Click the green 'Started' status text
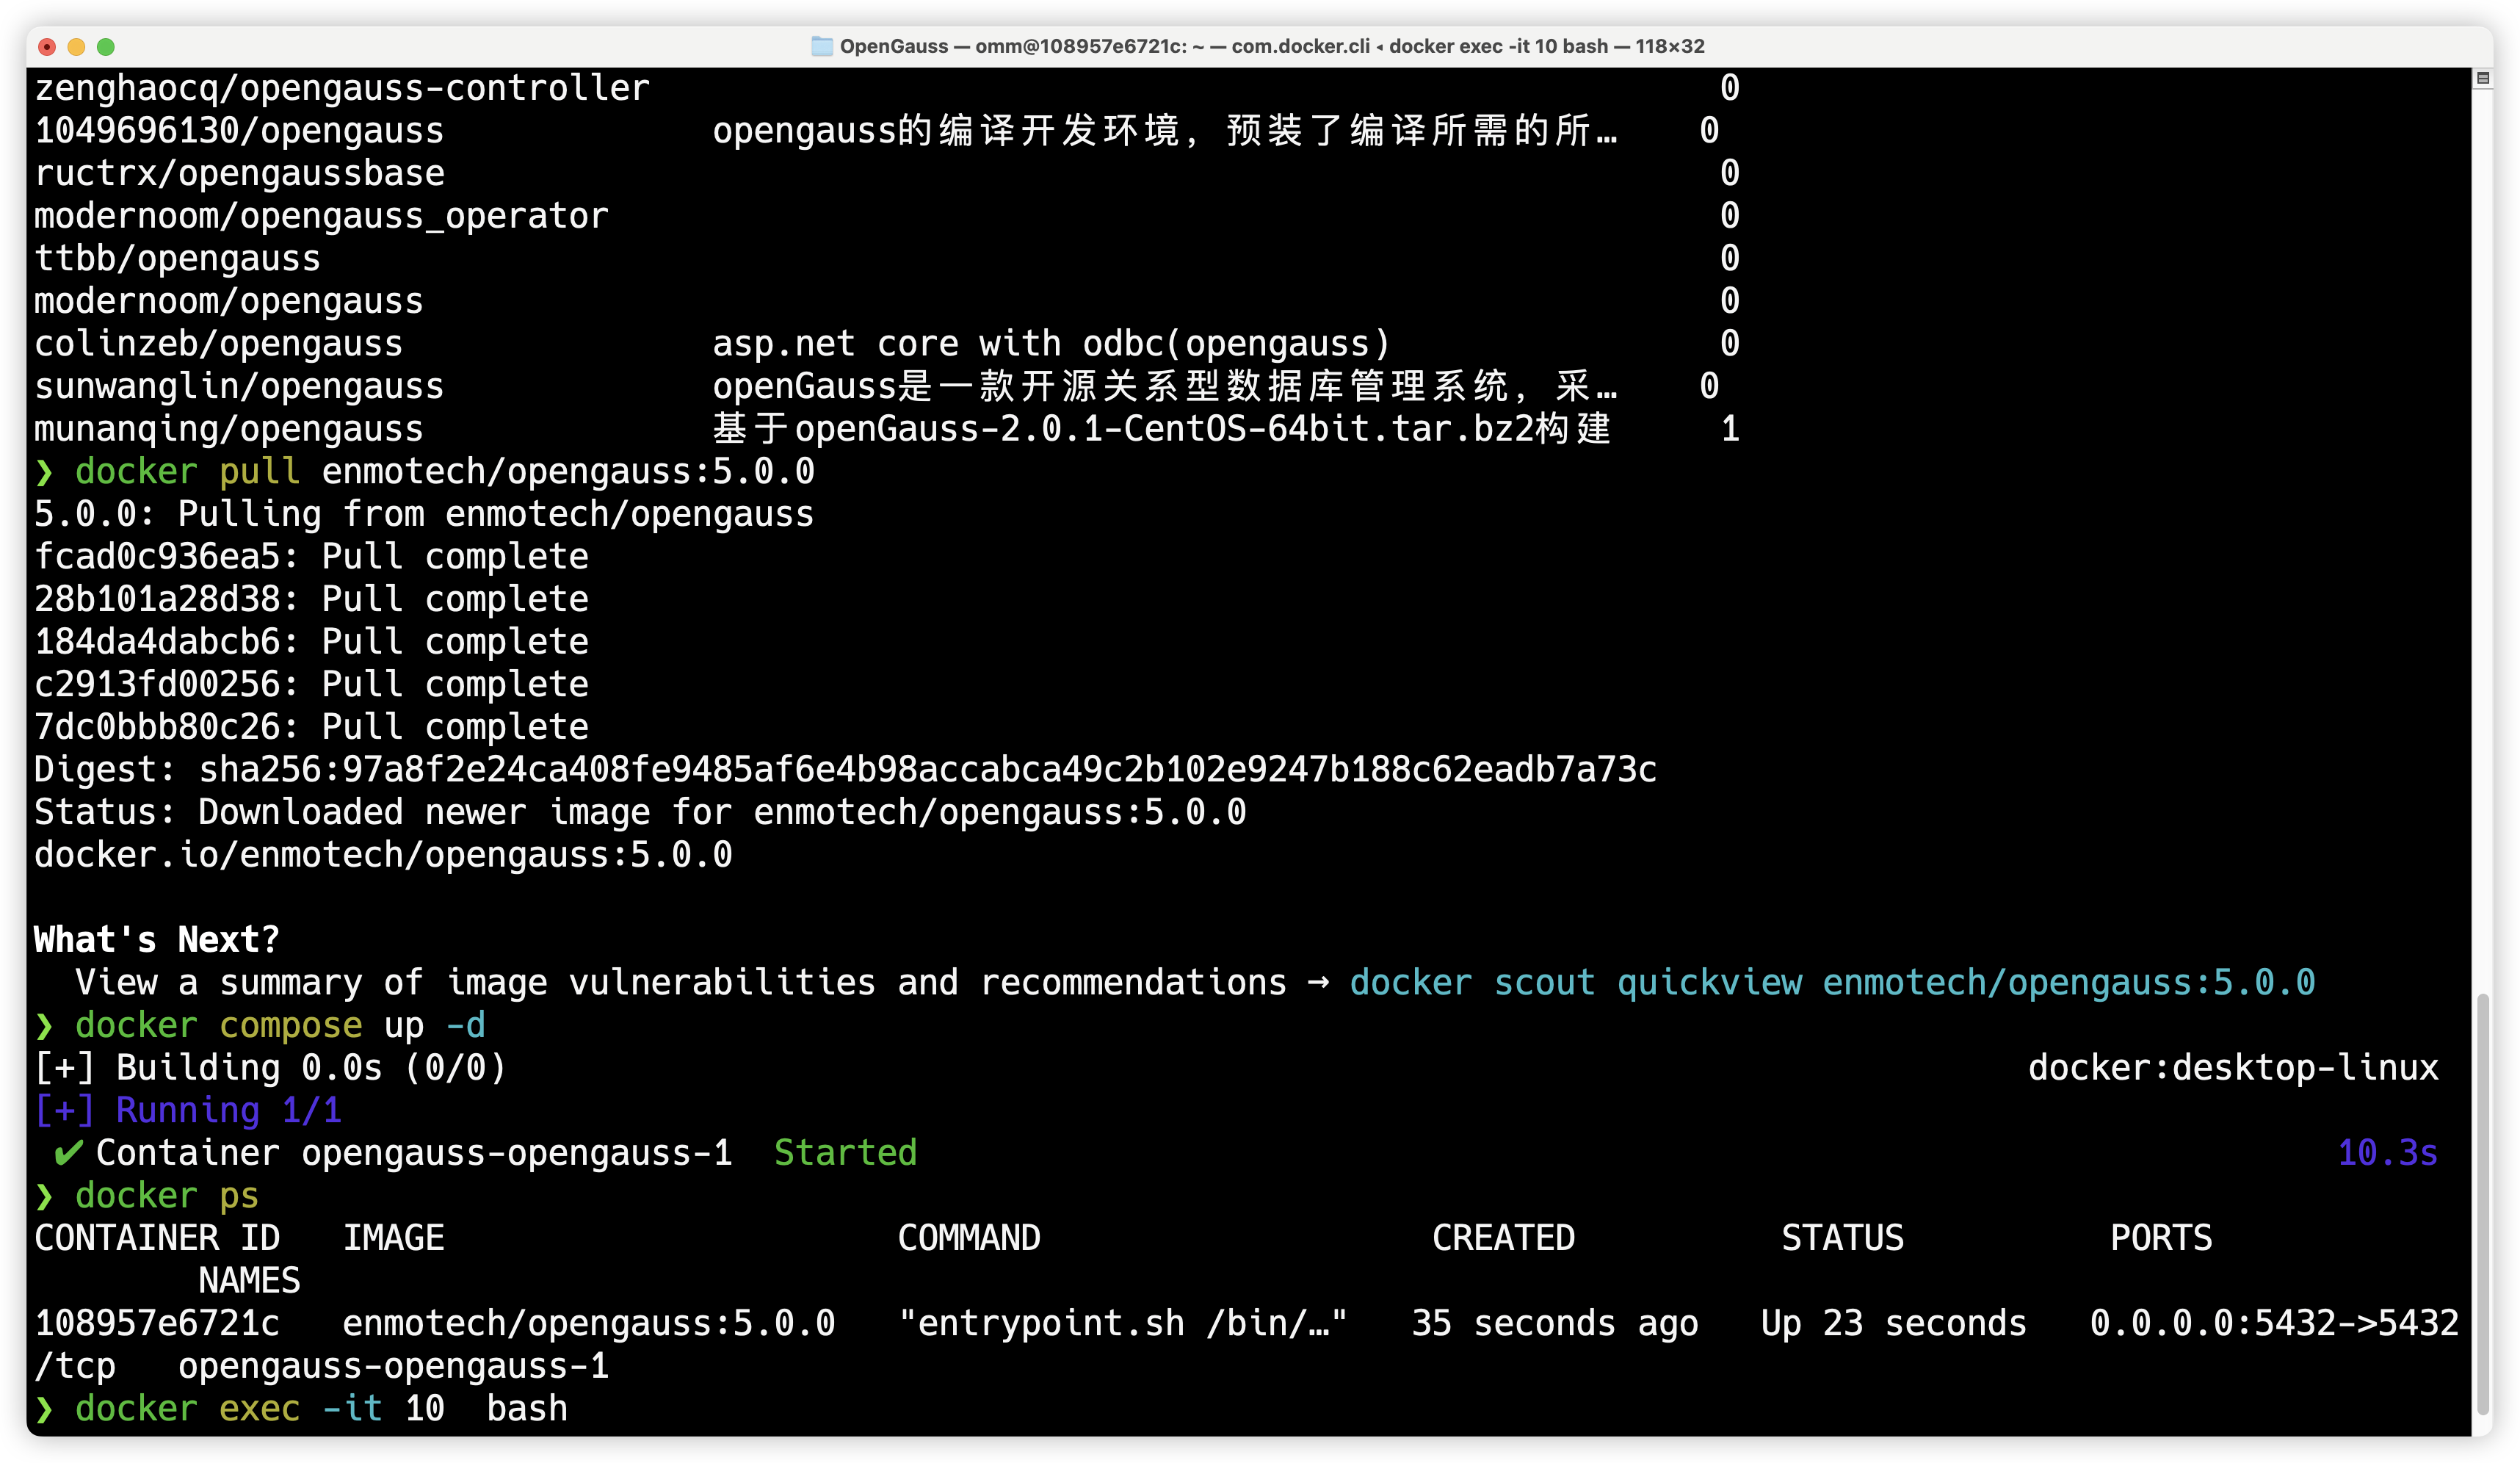The height and width of the screenshot is (1463, 2520). tap(845, 1153)
